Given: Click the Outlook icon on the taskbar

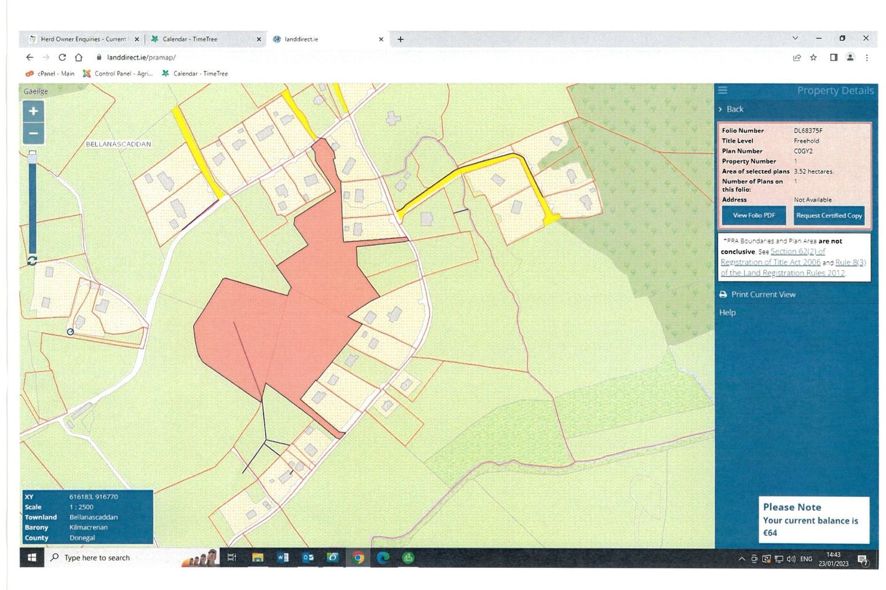Looking at the screenshot, I should tap(308, 557).
